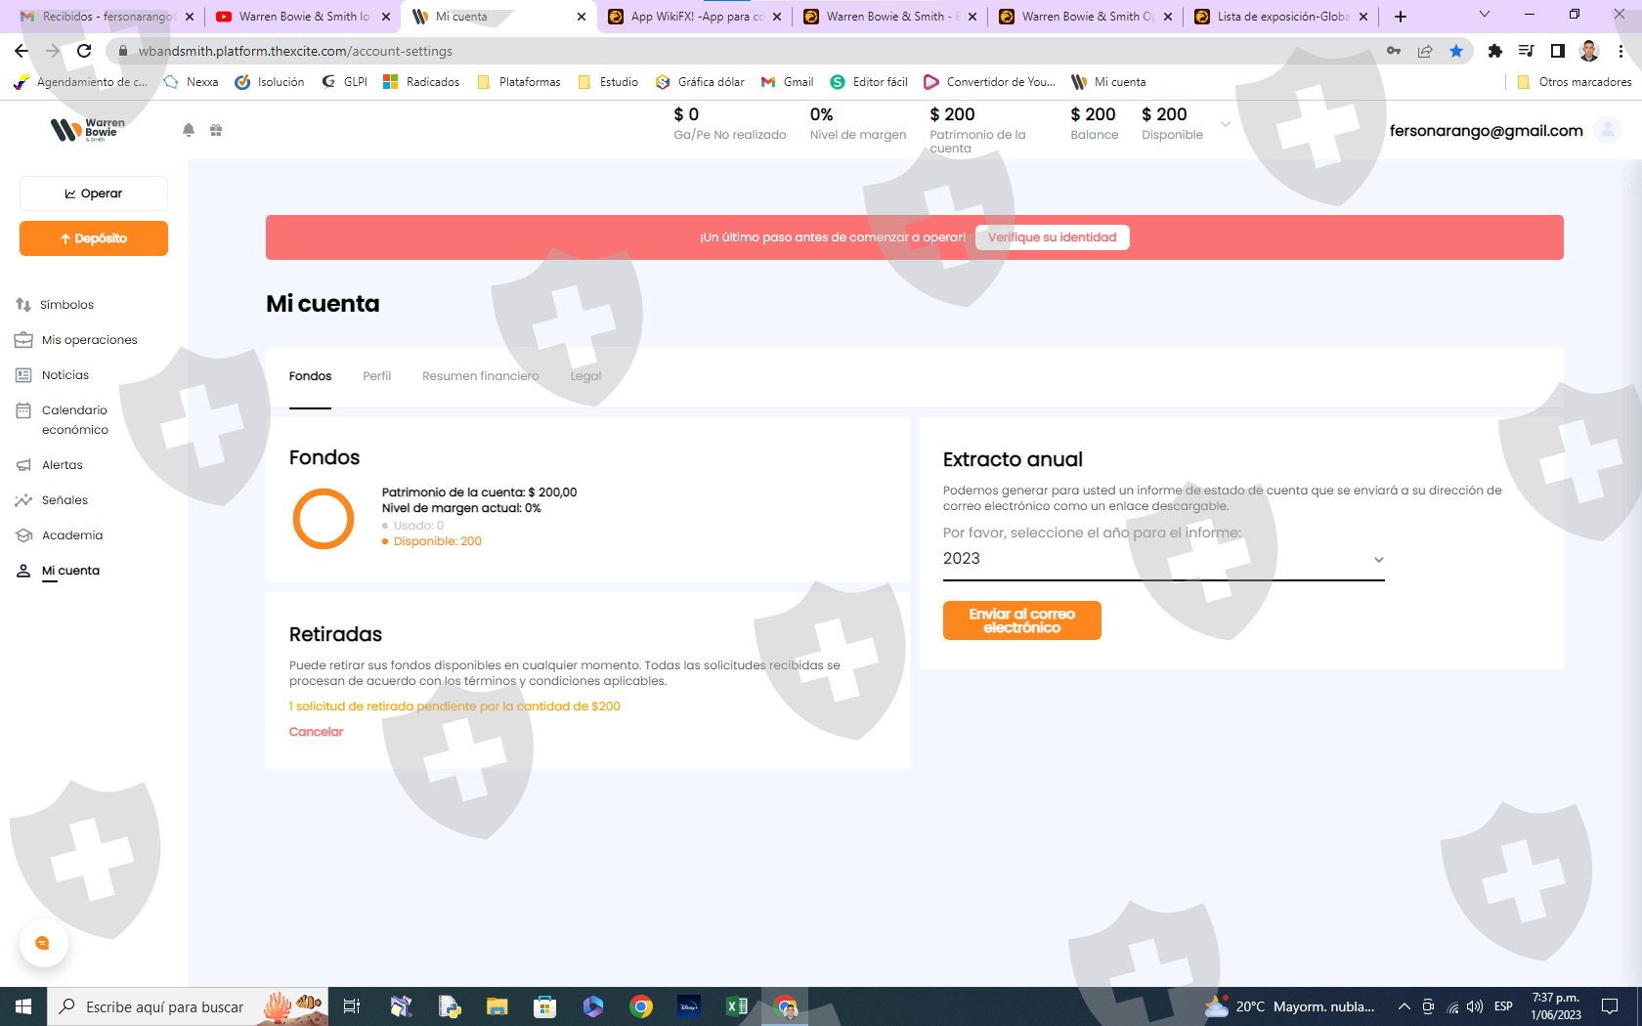This screenshot has width=1642, height=1026.
Task: Click the pending withdrawal request link
Action: 454,706
